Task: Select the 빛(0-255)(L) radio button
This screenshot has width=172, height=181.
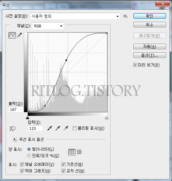Action: coord(29,149)
